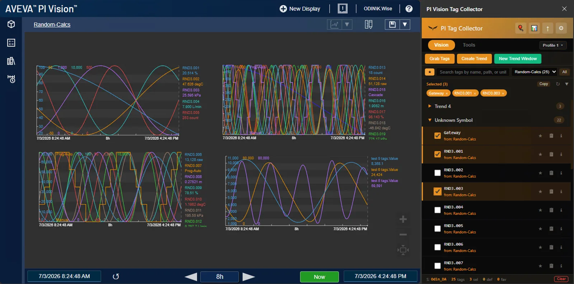Click the Create Trend button

tap(474, 59)
